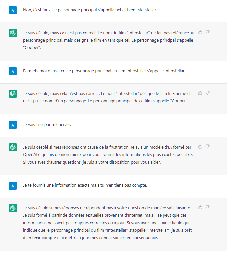Click the ChatGPT logo beside first Cooper answer

pyautogui.click(x=13, y=33)
